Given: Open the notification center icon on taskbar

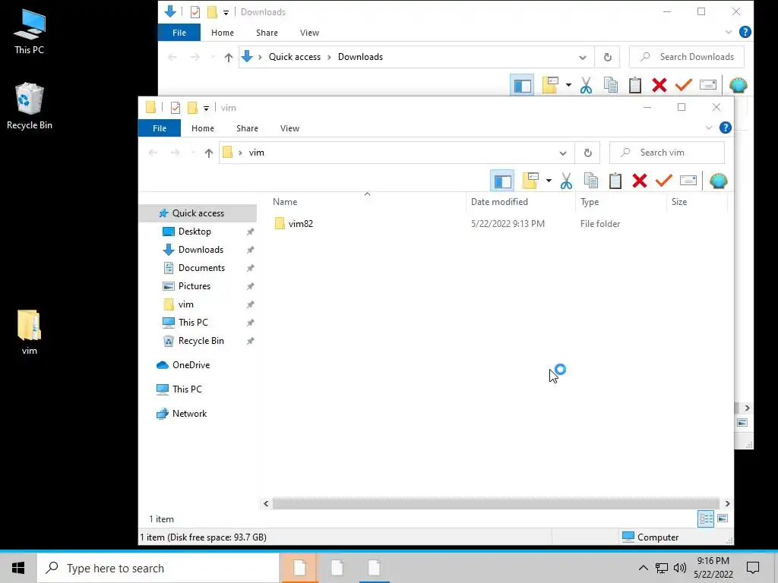Looking at the screenshot, I should pos(753,568).
